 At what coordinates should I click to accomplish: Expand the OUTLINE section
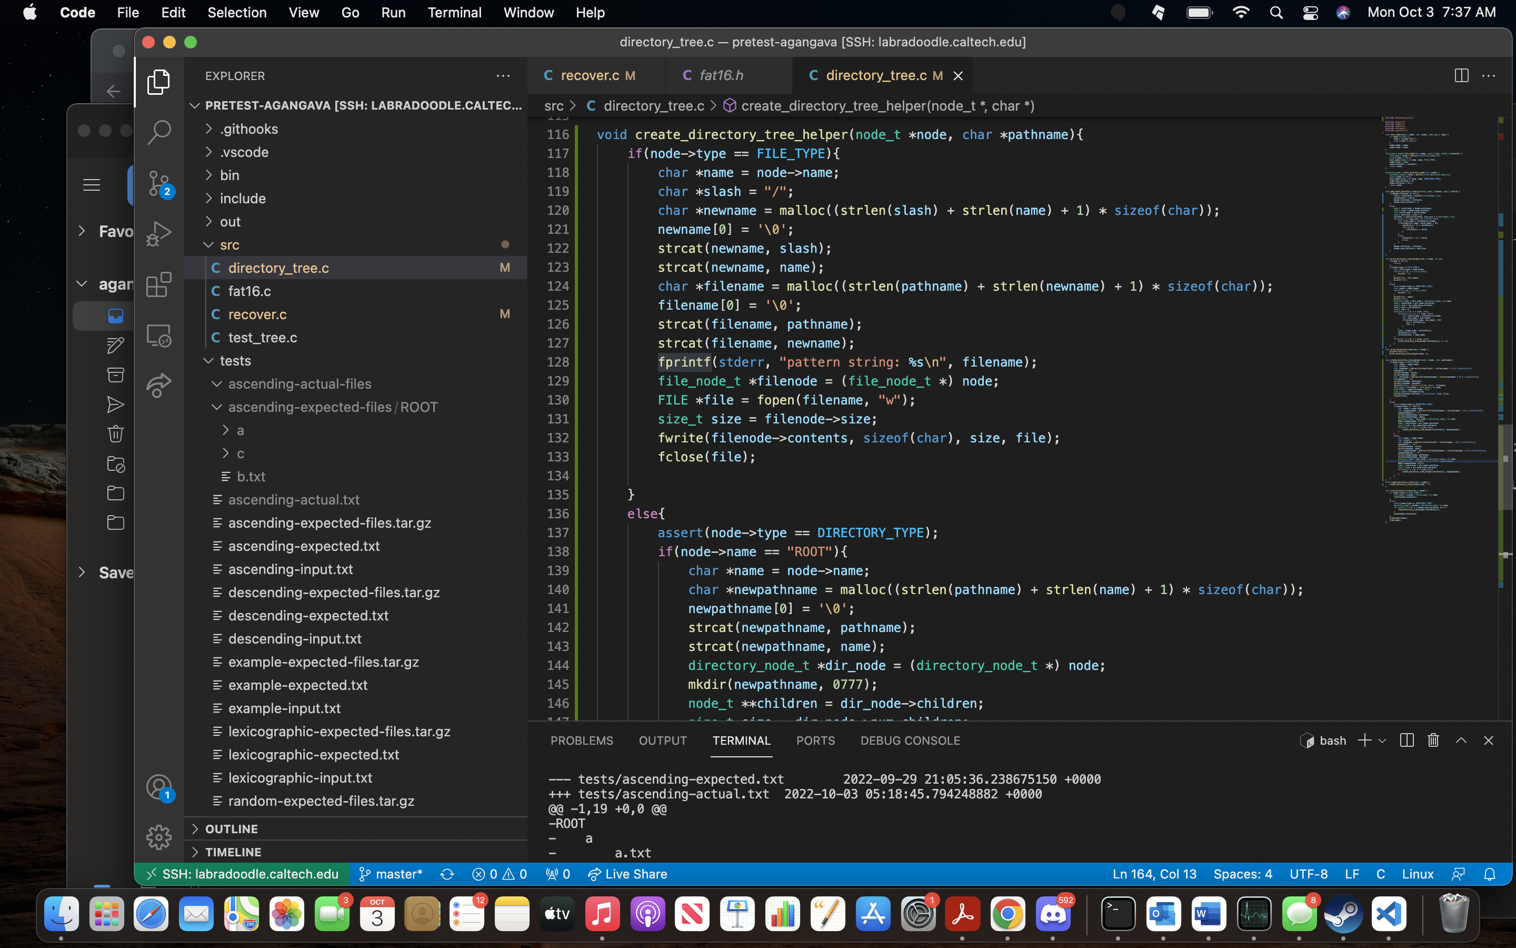[x=231, y=829]
